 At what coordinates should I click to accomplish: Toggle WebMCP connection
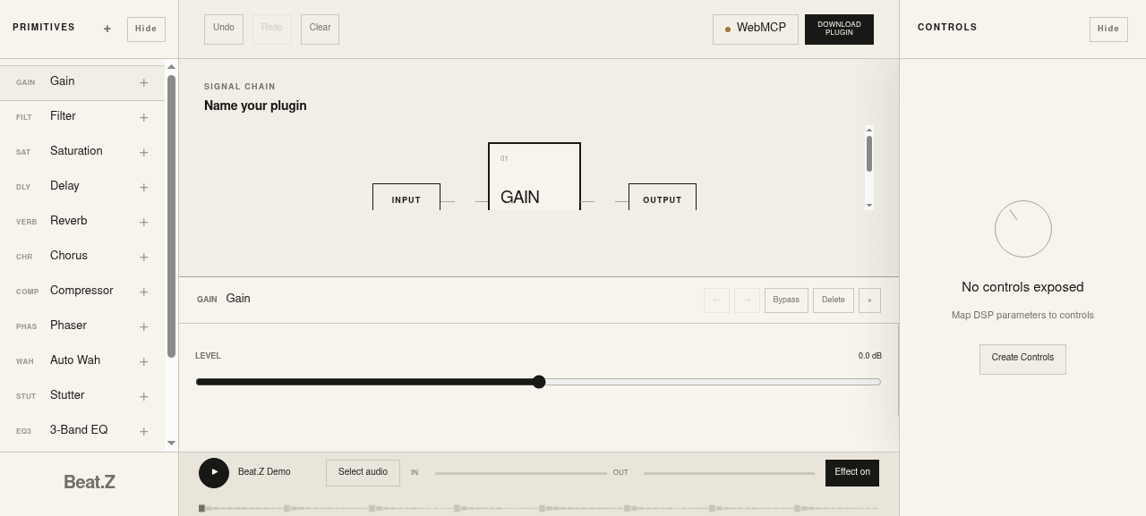click(x=756, y=29)
